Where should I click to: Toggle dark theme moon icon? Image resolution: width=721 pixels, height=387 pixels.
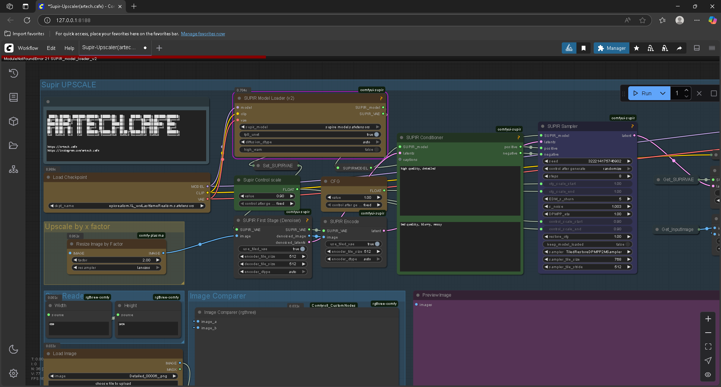pyautogui.click(x=14, y=349)
